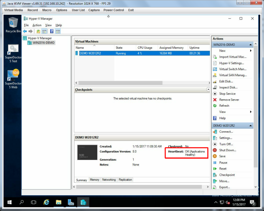Screen dimensions: 264x211
Task: Sort virtual machines by Name column
Action: tap(94, 48)
